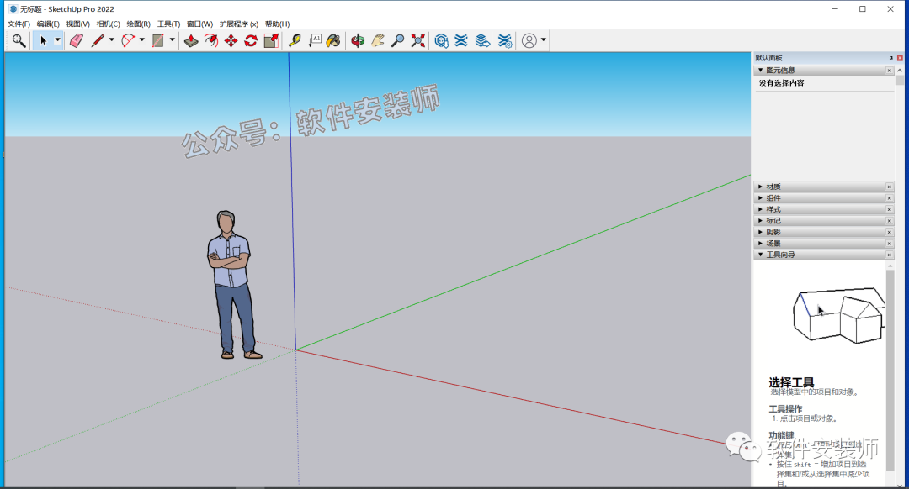
Task: Close the 阴影 panel
Action: pos(890,232)
